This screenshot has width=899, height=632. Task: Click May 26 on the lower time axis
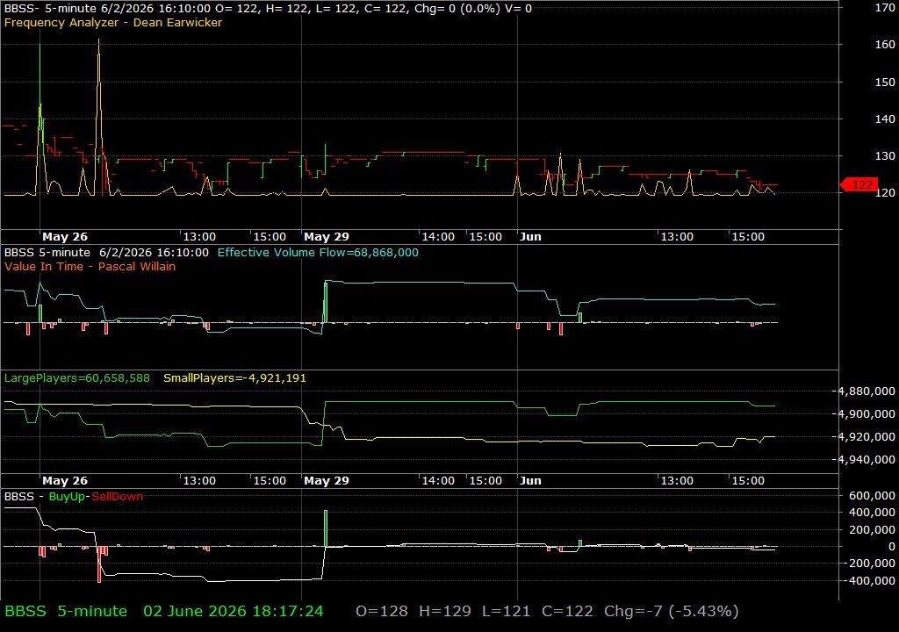65,481
